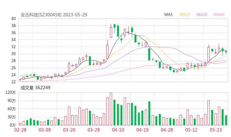Click the 120万 volume axis label
Image resolution: width=231 pixels, height=137 pixels.
pyautogui.click(x=11, y=92)
